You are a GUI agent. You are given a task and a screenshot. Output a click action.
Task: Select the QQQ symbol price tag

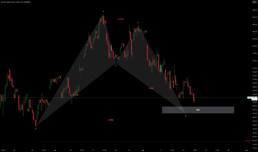click(249, 98)
